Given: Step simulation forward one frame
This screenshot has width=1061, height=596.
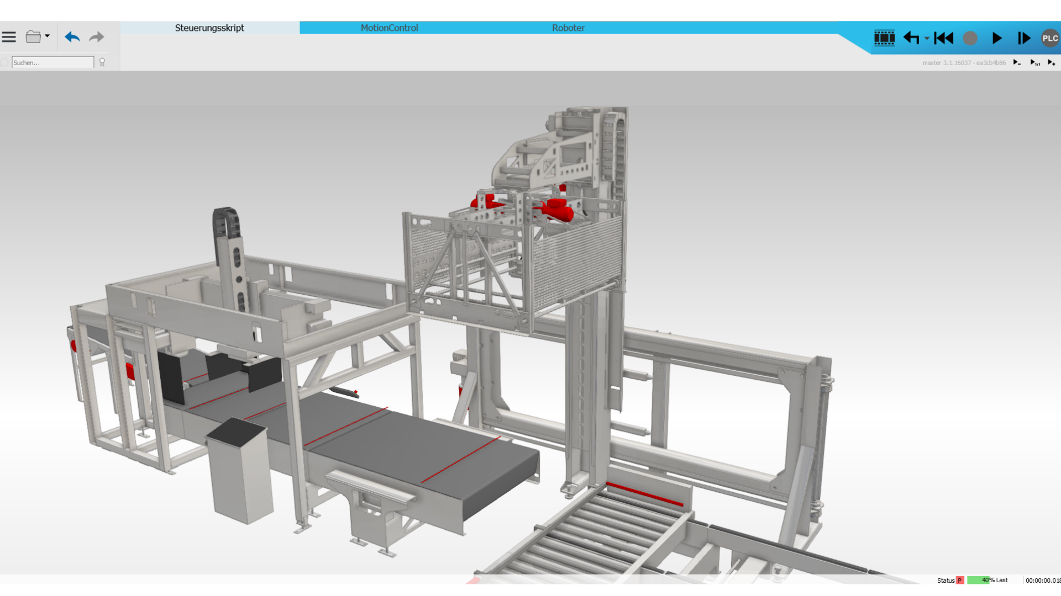Looking at the screenshot, I should point(1024,38).
